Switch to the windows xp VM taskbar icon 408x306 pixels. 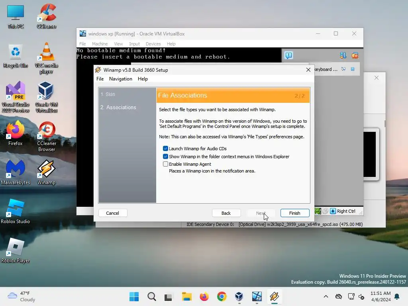point(257,296)
